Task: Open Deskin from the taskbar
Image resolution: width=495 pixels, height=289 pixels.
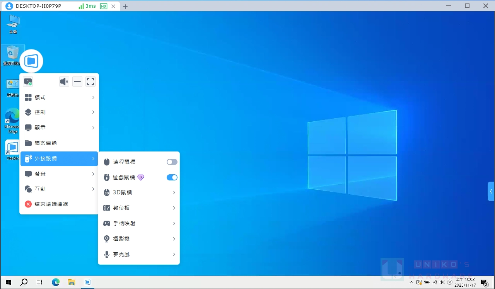Action: tap(87, 282)
